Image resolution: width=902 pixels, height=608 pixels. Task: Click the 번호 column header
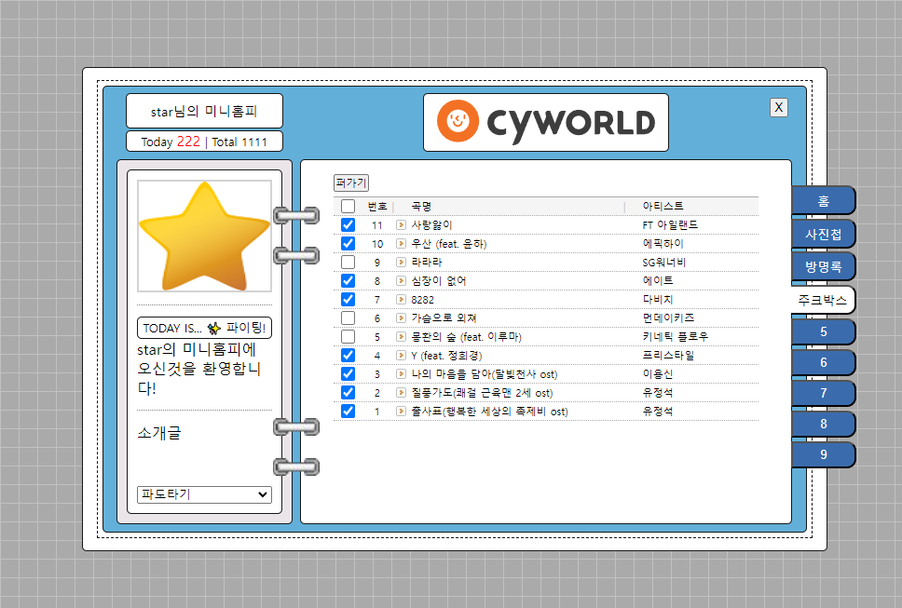[377, 207]
